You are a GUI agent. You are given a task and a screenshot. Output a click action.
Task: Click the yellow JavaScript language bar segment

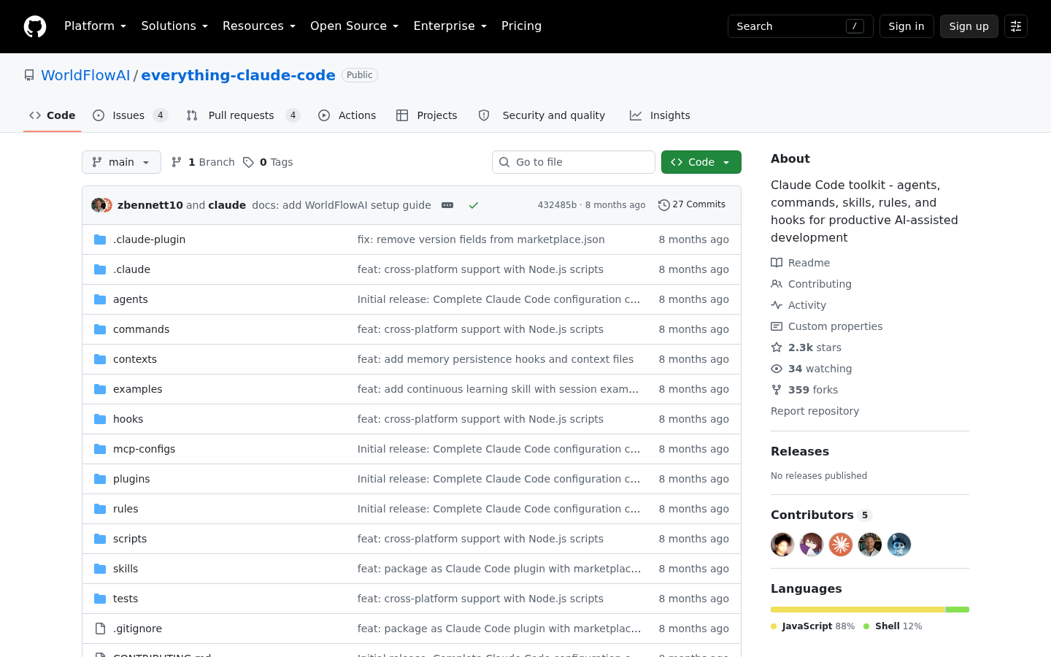click(x=858, y=610)
